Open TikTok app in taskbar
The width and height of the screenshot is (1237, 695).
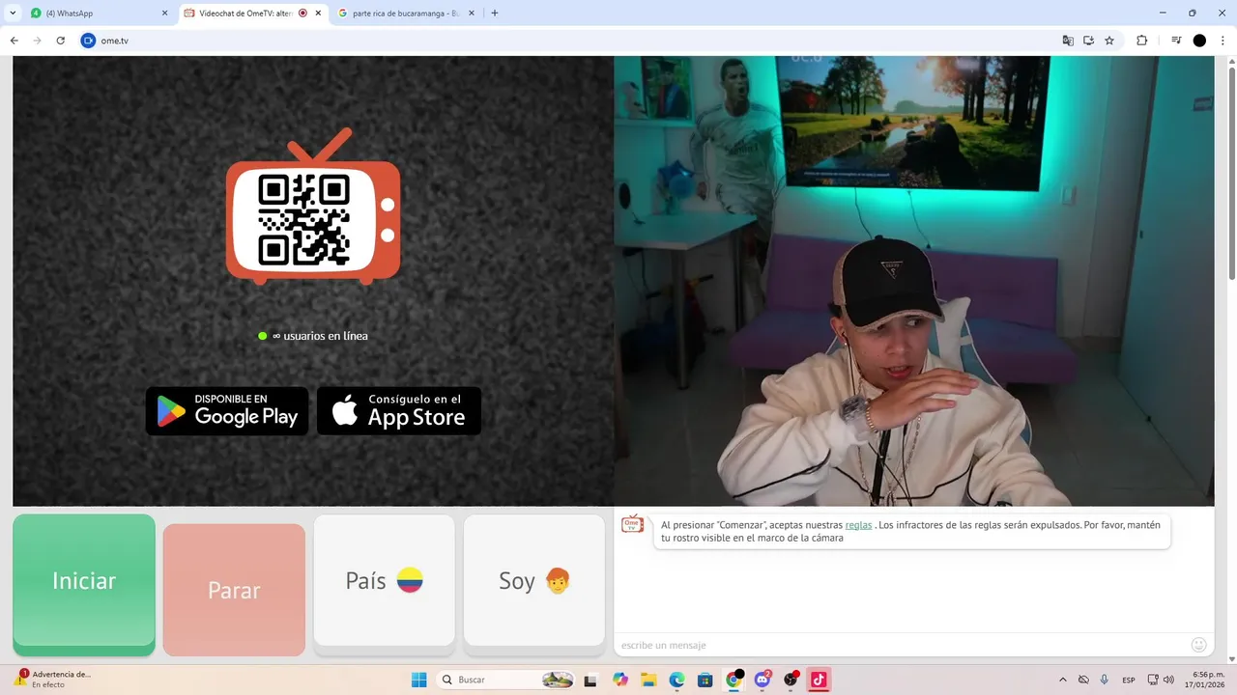pos(819,680)
